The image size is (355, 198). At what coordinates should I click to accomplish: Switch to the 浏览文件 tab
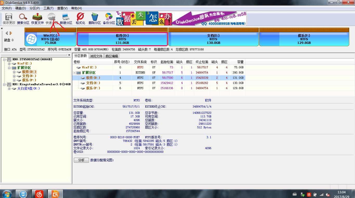pyautogui.click(x=96, y=56)
